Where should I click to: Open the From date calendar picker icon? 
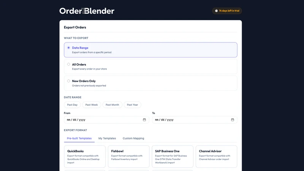[x=144, y=120]
